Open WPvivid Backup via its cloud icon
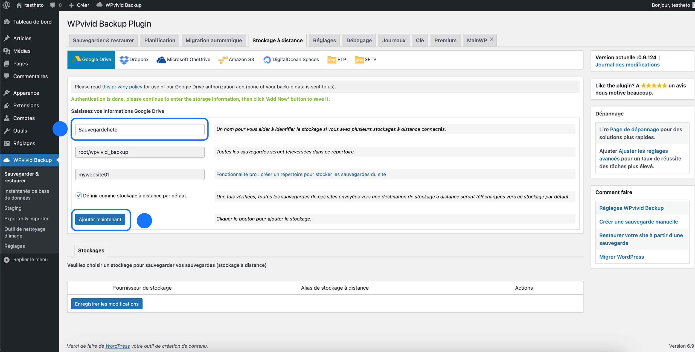Screen dimensions: 695x352 pos(100,5)
